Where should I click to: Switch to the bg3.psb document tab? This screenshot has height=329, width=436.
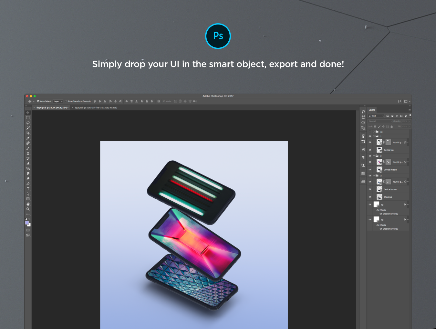pos(96,108)
